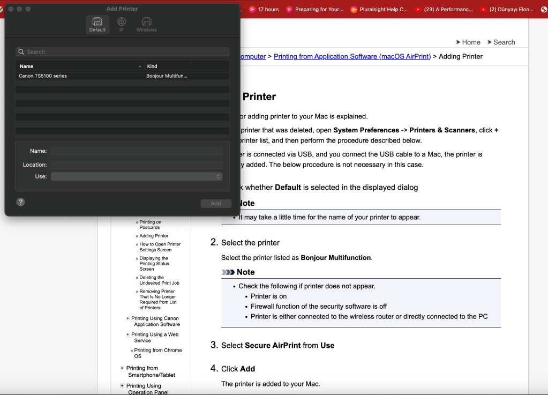The image size is (548, 395).
Task: Open the Printing Using Canon Application Software link
Action: pos(156,321)
